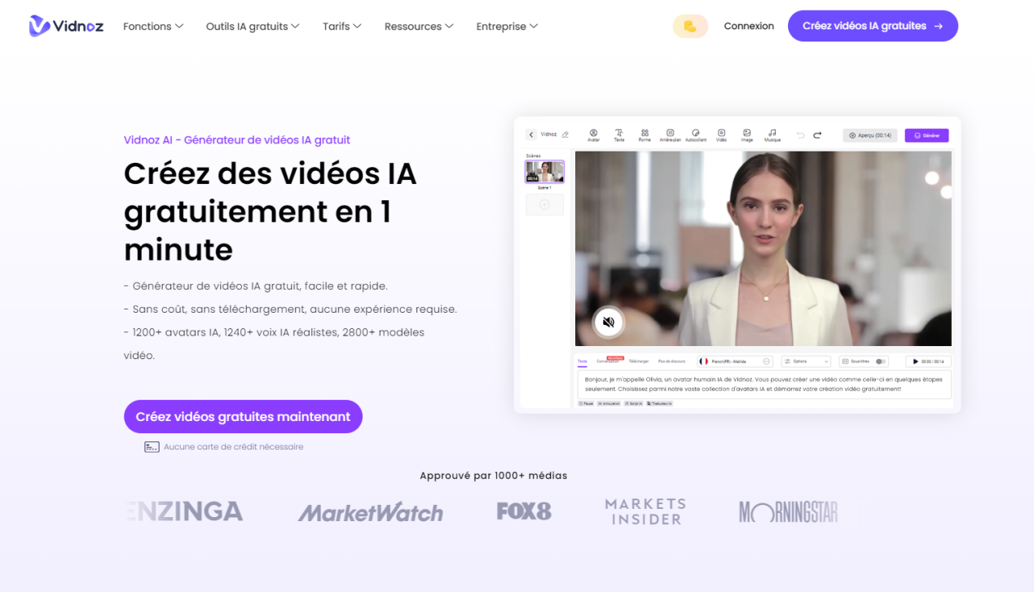
Task: Click the Vidnoz logo in header
Action: 66,26
